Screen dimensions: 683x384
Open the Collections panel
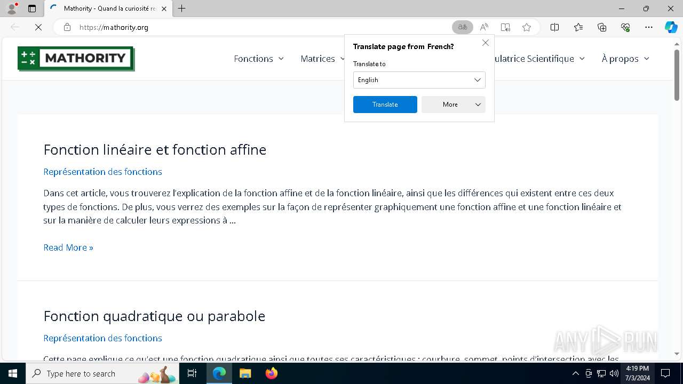coord(602,27)
